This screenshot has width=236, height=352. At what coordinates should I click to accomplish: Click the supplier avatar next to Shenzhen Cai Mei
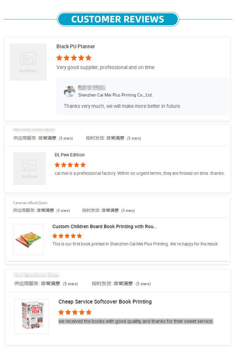(x=70, y=91)
